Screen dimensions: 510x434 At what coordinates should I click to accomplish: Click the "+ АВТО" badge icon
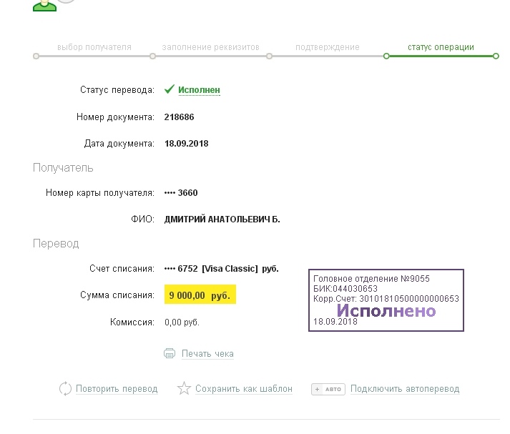[328, 390]
